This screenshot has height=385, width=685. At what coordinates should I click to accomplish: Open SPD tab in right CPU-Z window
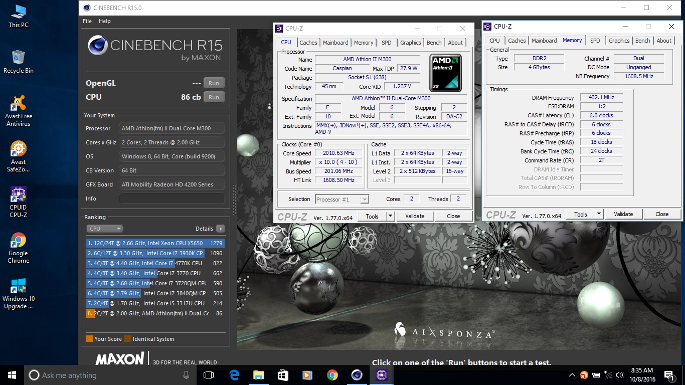click(x=595, y=41)
